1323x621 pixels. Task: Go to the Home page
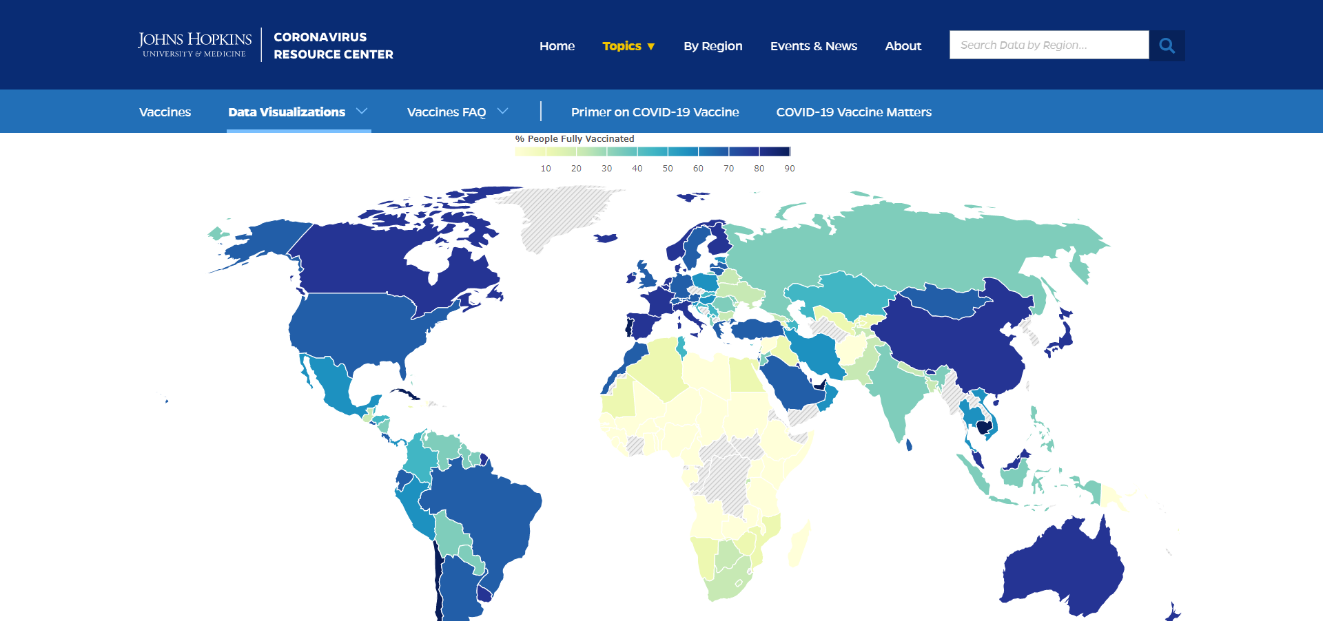557,46
